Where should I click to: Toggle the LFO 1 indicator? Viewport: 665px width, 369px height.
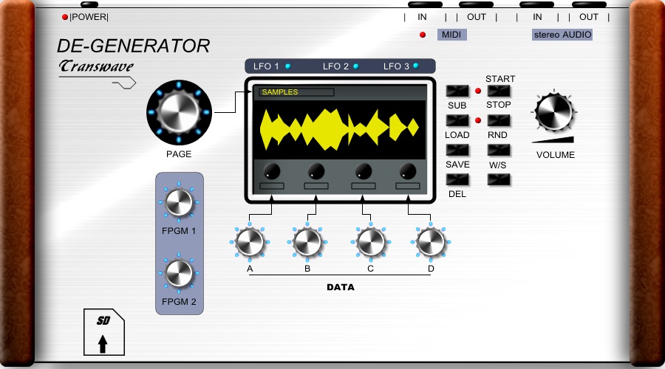(288, 67)
